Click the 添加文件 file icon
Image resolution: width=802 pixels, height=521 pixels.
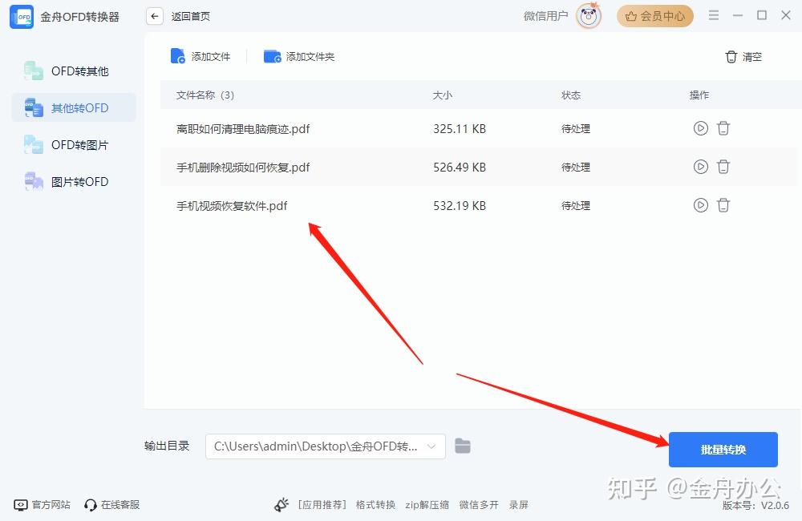[x=177, y=56]
